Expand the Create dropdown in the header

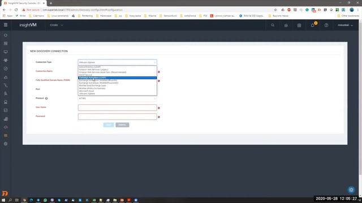57,25
